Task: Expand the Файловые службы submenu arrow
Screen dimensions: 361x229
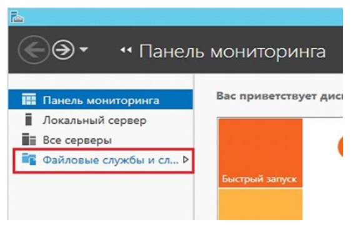Action: tap(185, 160)
